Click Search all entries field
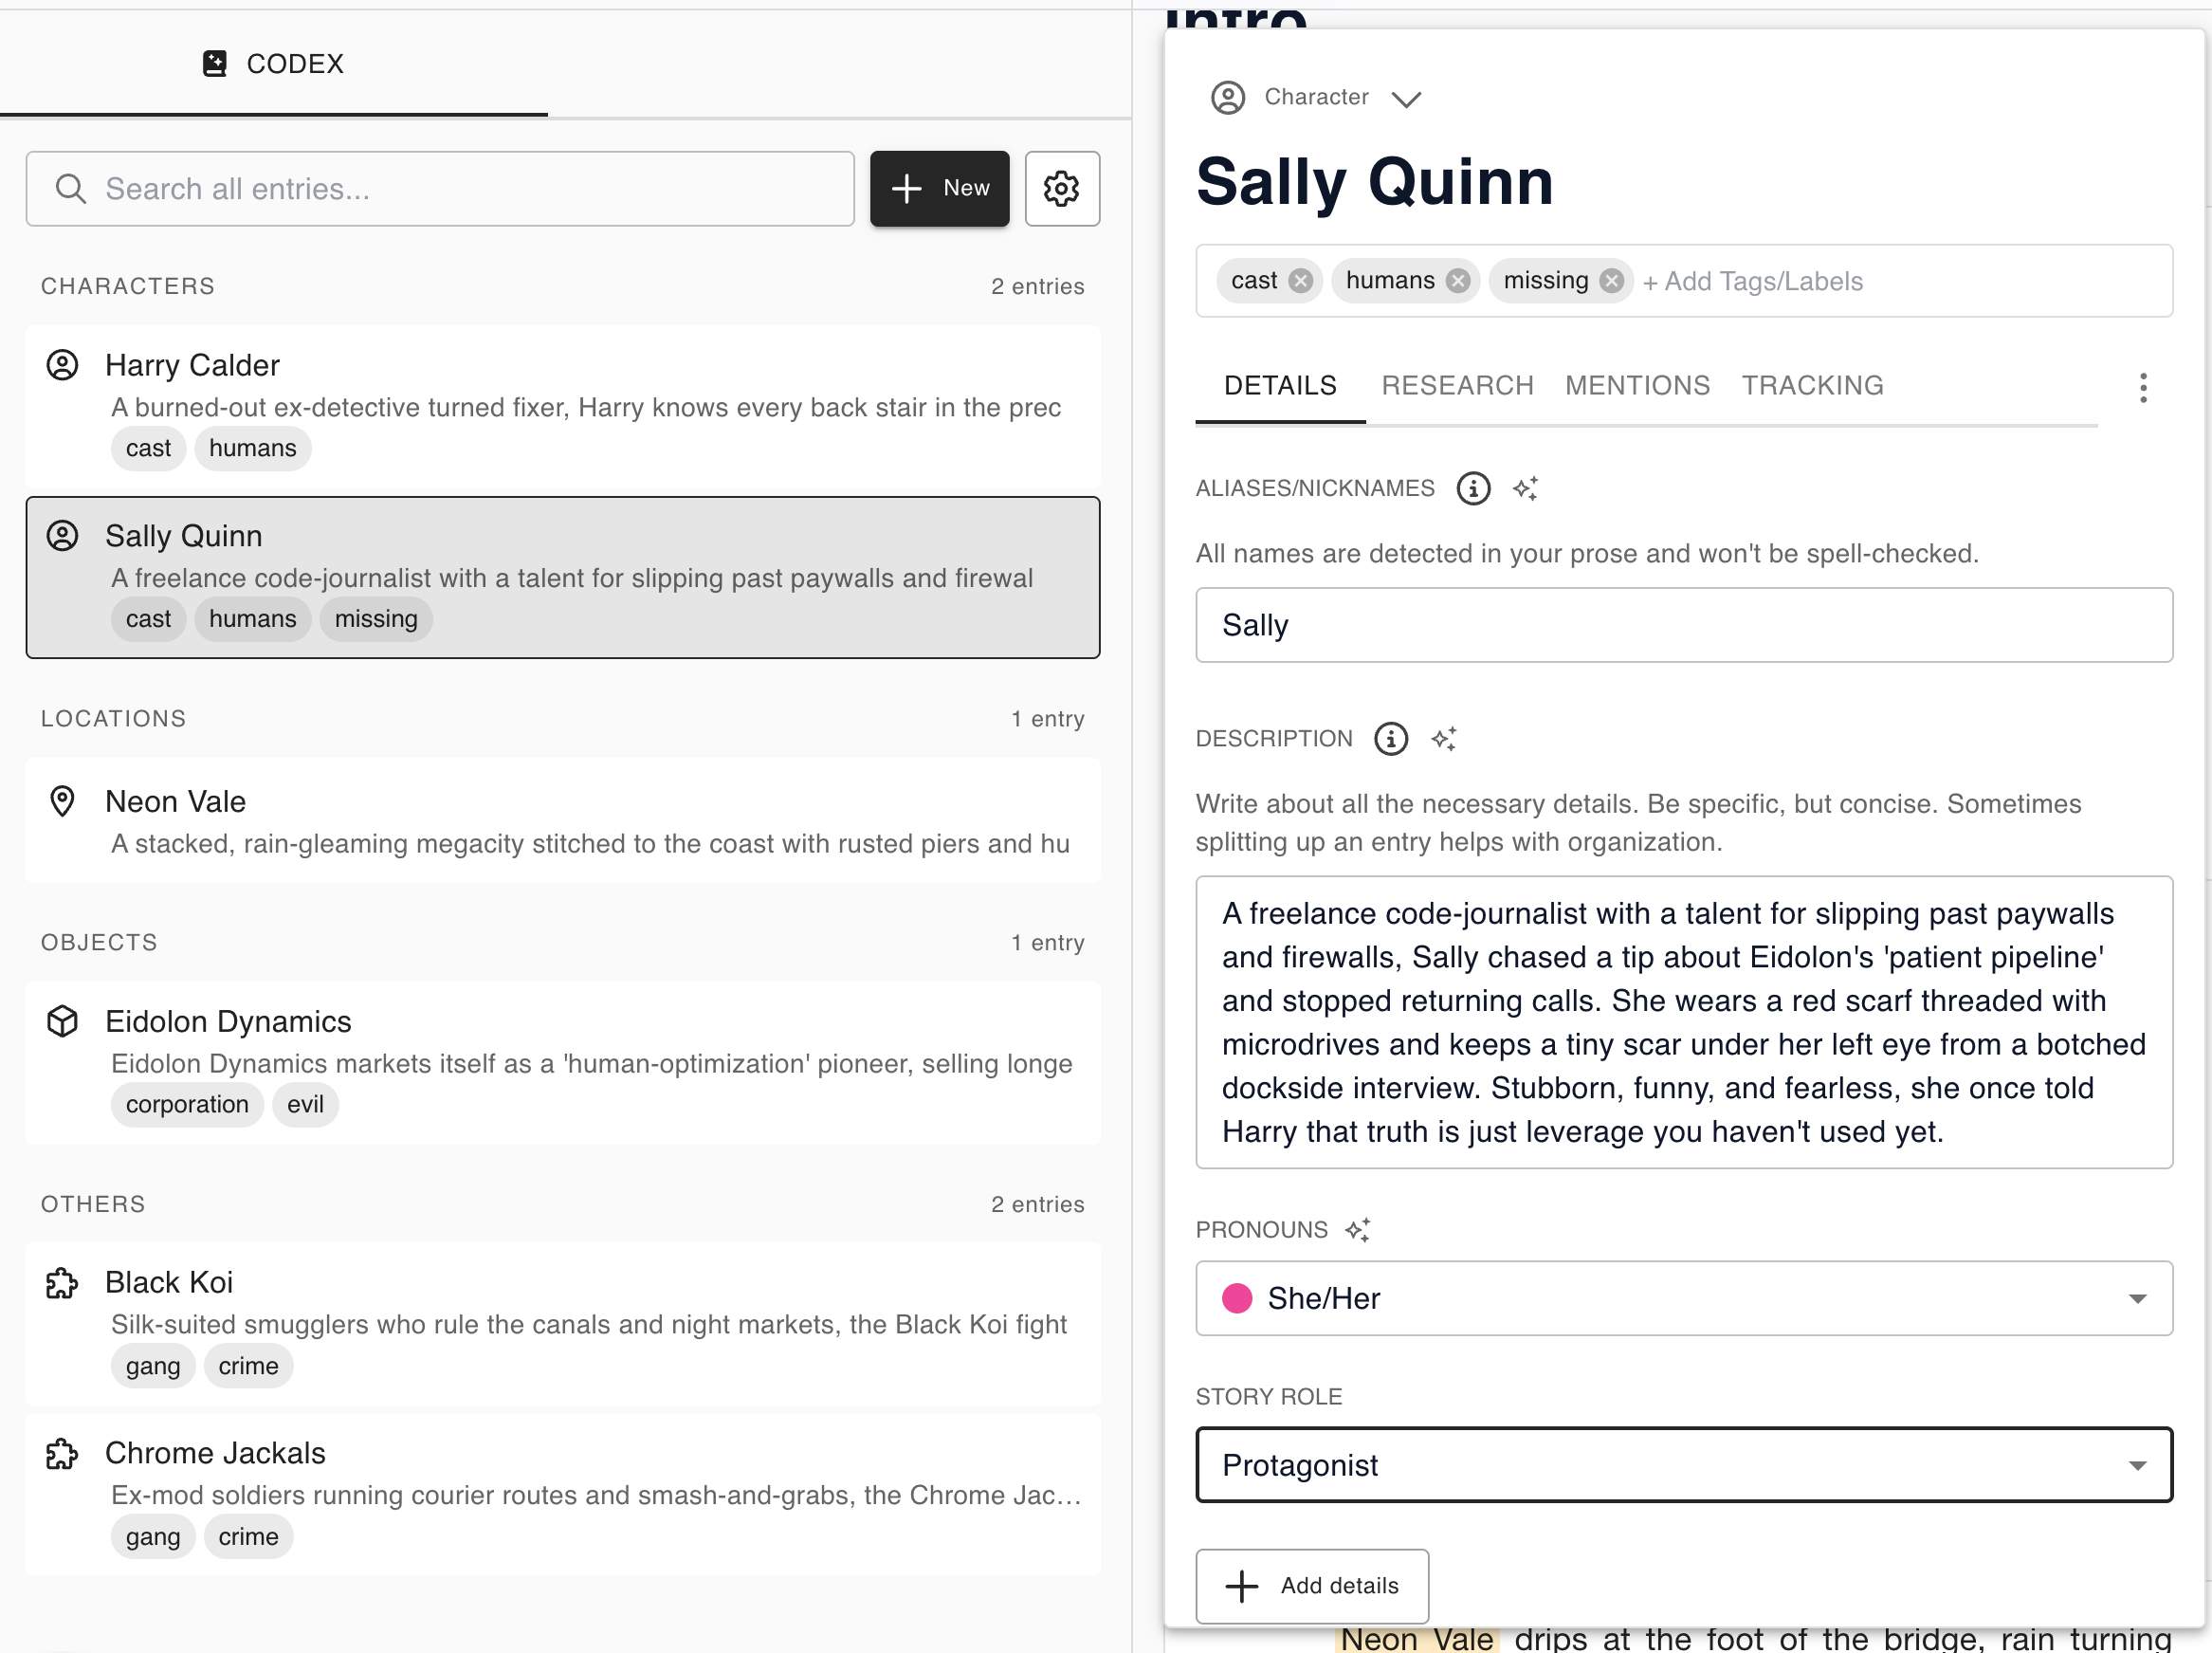The image size is (2212, 1653). pos(440,188)
